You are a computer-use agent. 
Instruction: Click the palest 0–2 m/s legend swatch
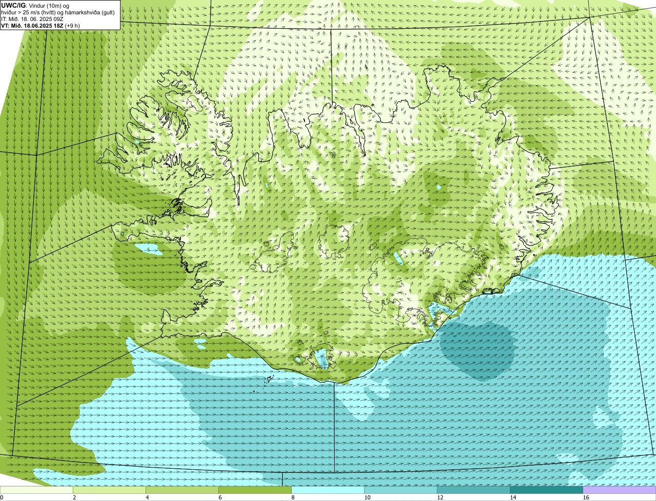pos(36,490)
